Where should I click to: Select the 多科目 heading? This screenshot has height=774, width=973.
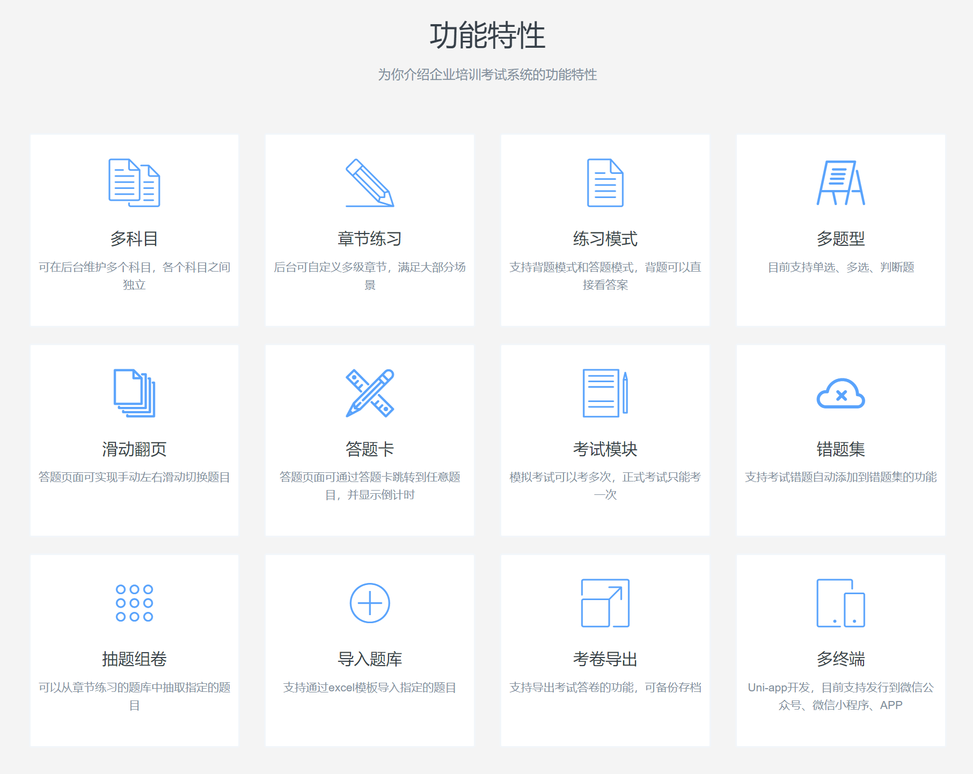click(134, 238)
